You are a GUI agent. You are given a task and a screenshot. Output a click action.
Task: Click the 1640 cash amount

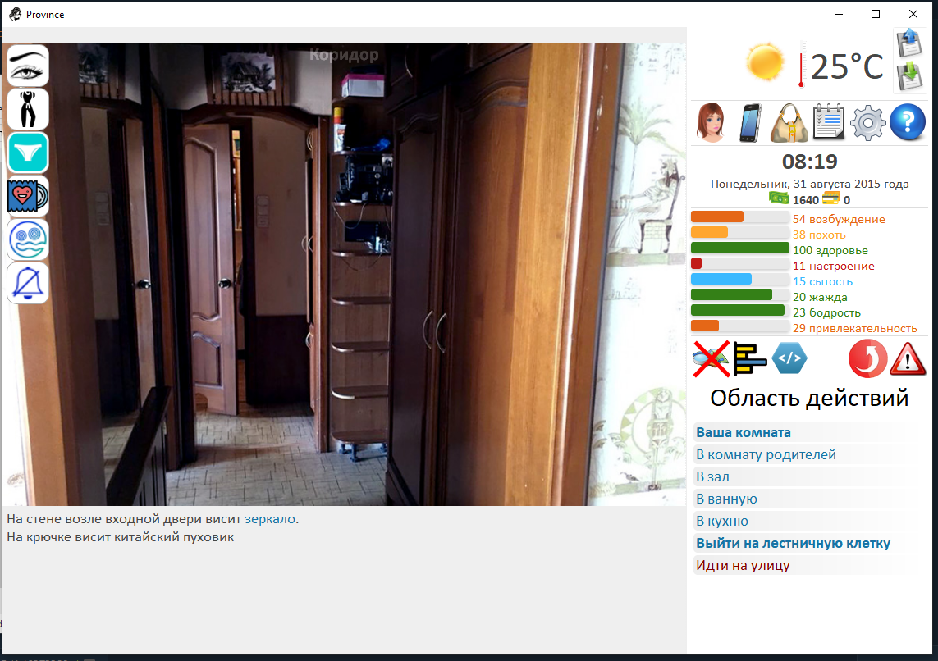[x=805, y=200]
